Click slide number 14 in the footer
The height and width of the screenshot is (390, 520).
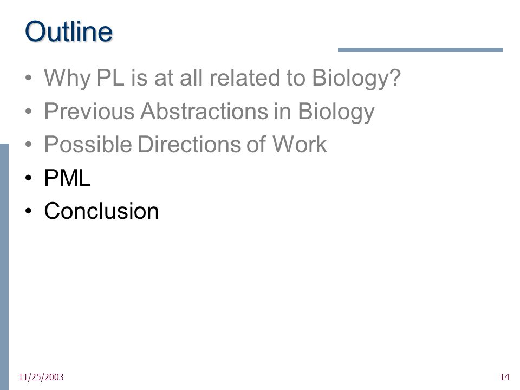pyautogui.click(x=504, y=377)
